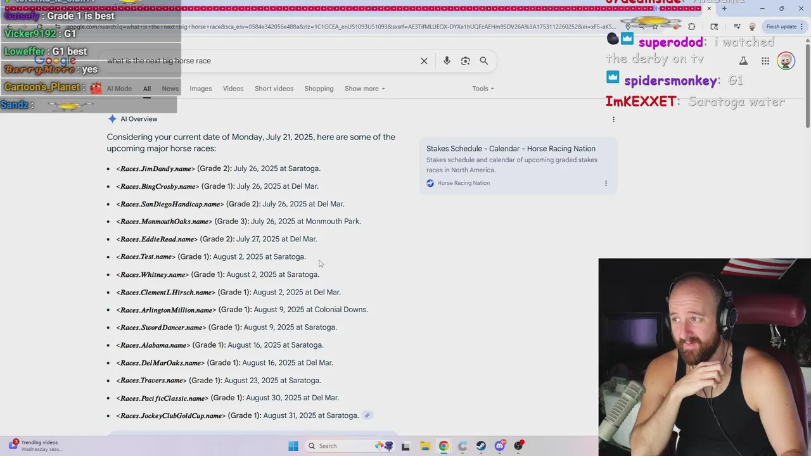Open Google Lens image search icon
This screenshot has width=811, height=456.
[x=466, y=61]
